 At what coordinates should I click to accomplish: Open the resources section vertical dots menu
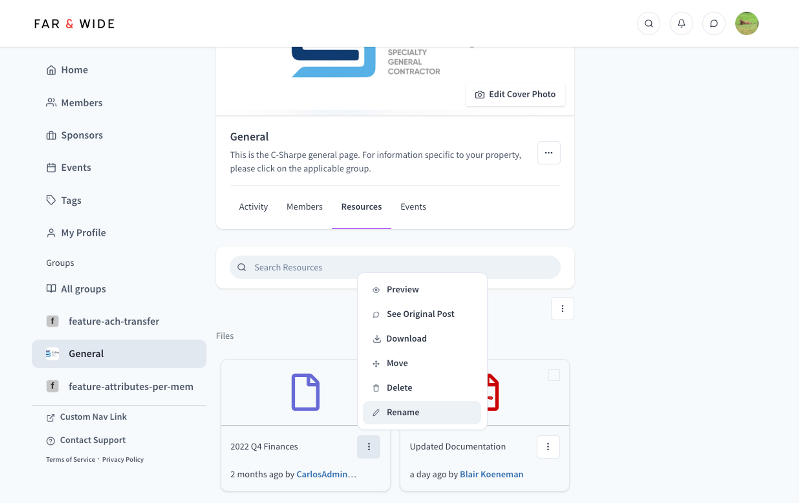click(562, 308)
